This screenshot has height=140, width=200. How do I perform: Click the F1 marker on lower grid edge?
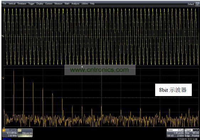click(x=3, y=78)
